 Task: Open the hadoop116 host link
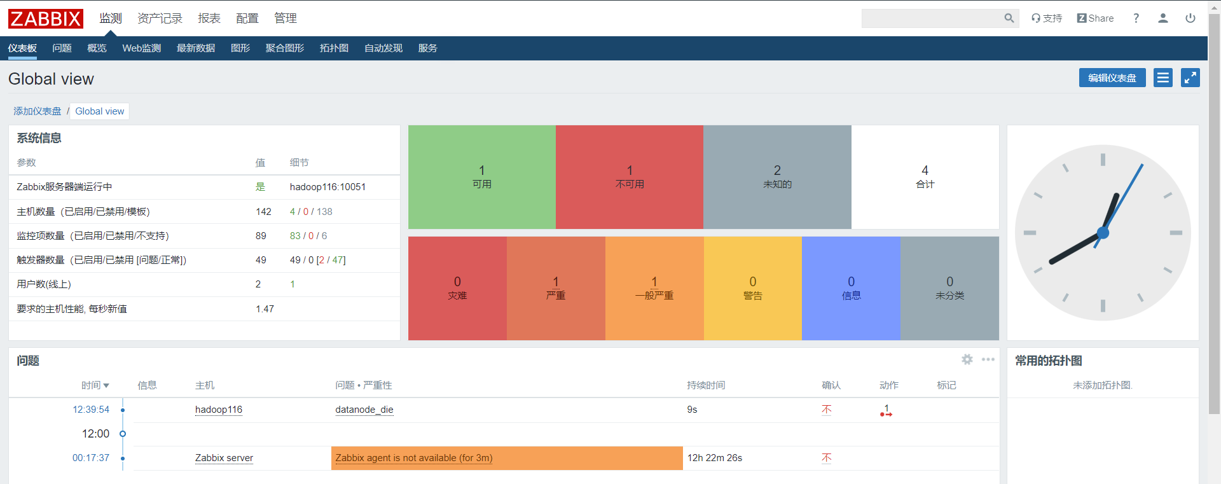pos(219,410)
